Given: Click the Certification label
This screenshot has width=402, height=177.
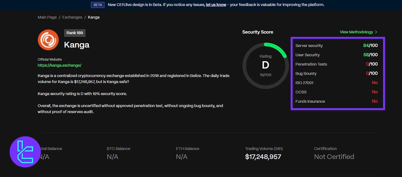Looking at the screenshot, I should coord(325,149).
